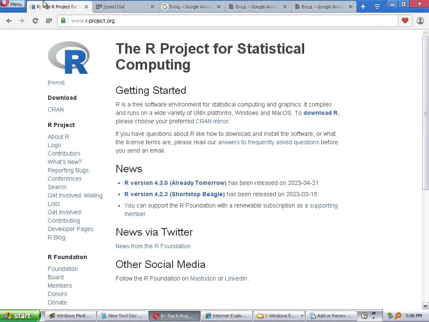Open the Members link

point(59,286)
